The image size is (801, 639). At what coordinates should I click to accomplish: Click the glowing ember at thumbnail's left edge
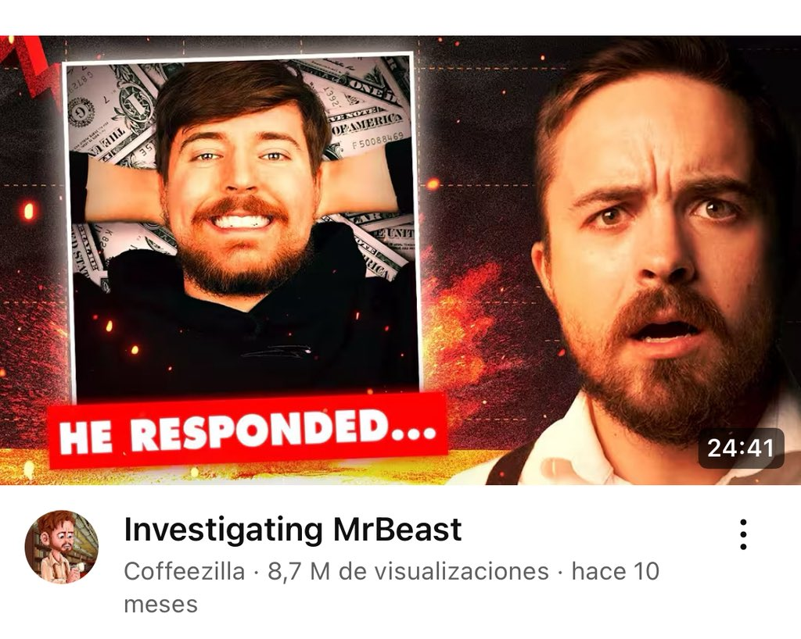[x=29, y=210]
